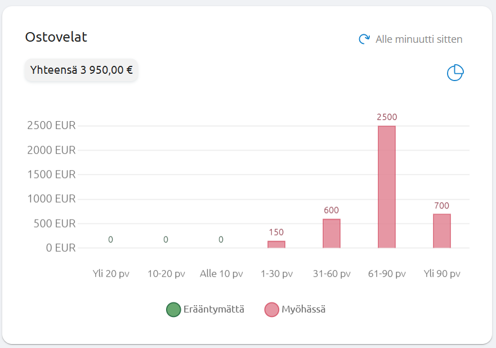
Task: Select the Yli 90 pv bar
Action: click(x=442, y=231)
